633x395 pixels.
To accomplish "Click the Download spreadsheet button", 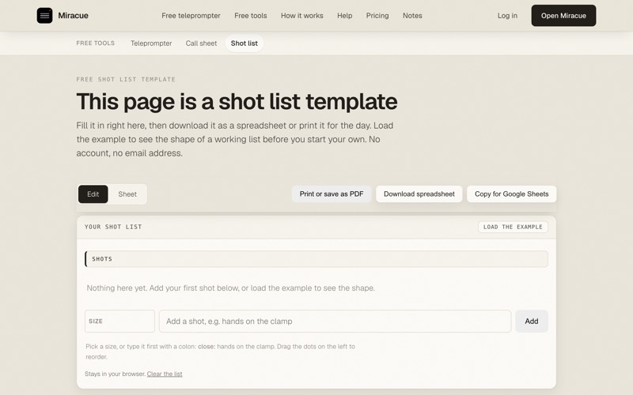I will [x=419, y=194].
